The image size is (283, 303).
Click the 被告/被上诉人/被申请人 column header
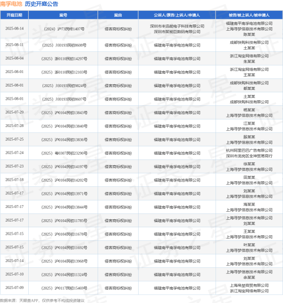pyautogui.click(x=249, y=15)
